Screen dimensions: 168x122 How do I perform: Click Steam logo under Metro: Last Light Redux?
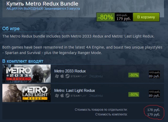67,96
